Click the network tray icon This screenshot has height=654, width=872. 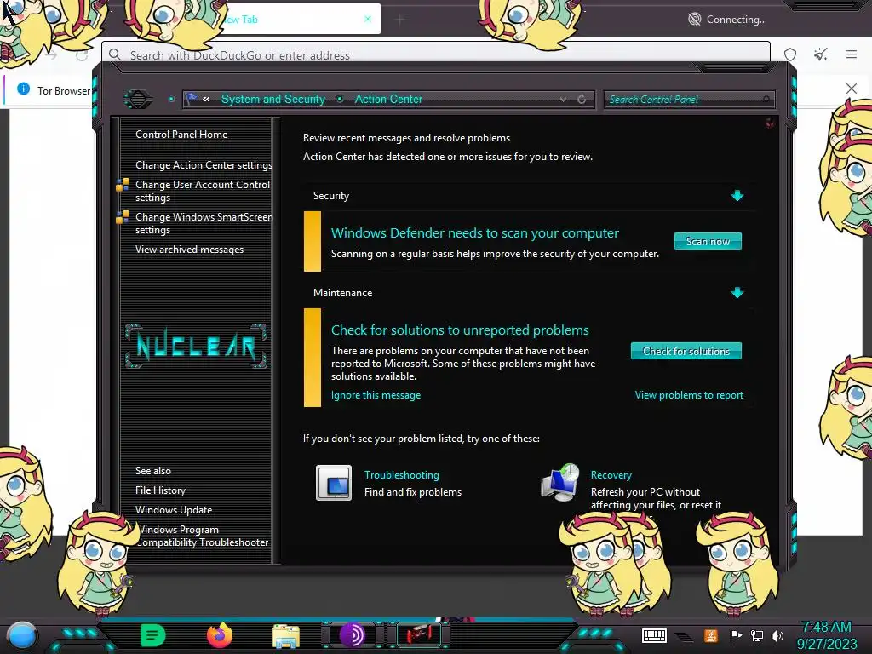(x=757, y=635)
